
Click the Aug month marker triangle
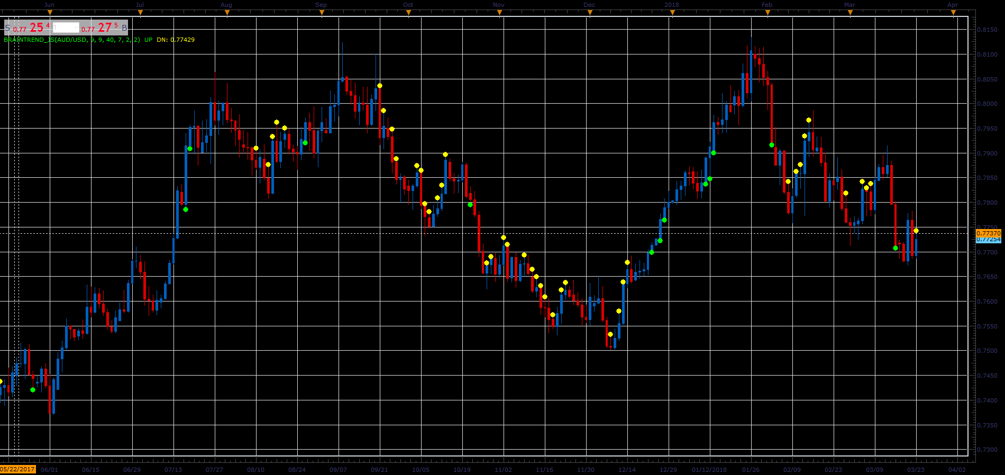click(x=227, y=14)
